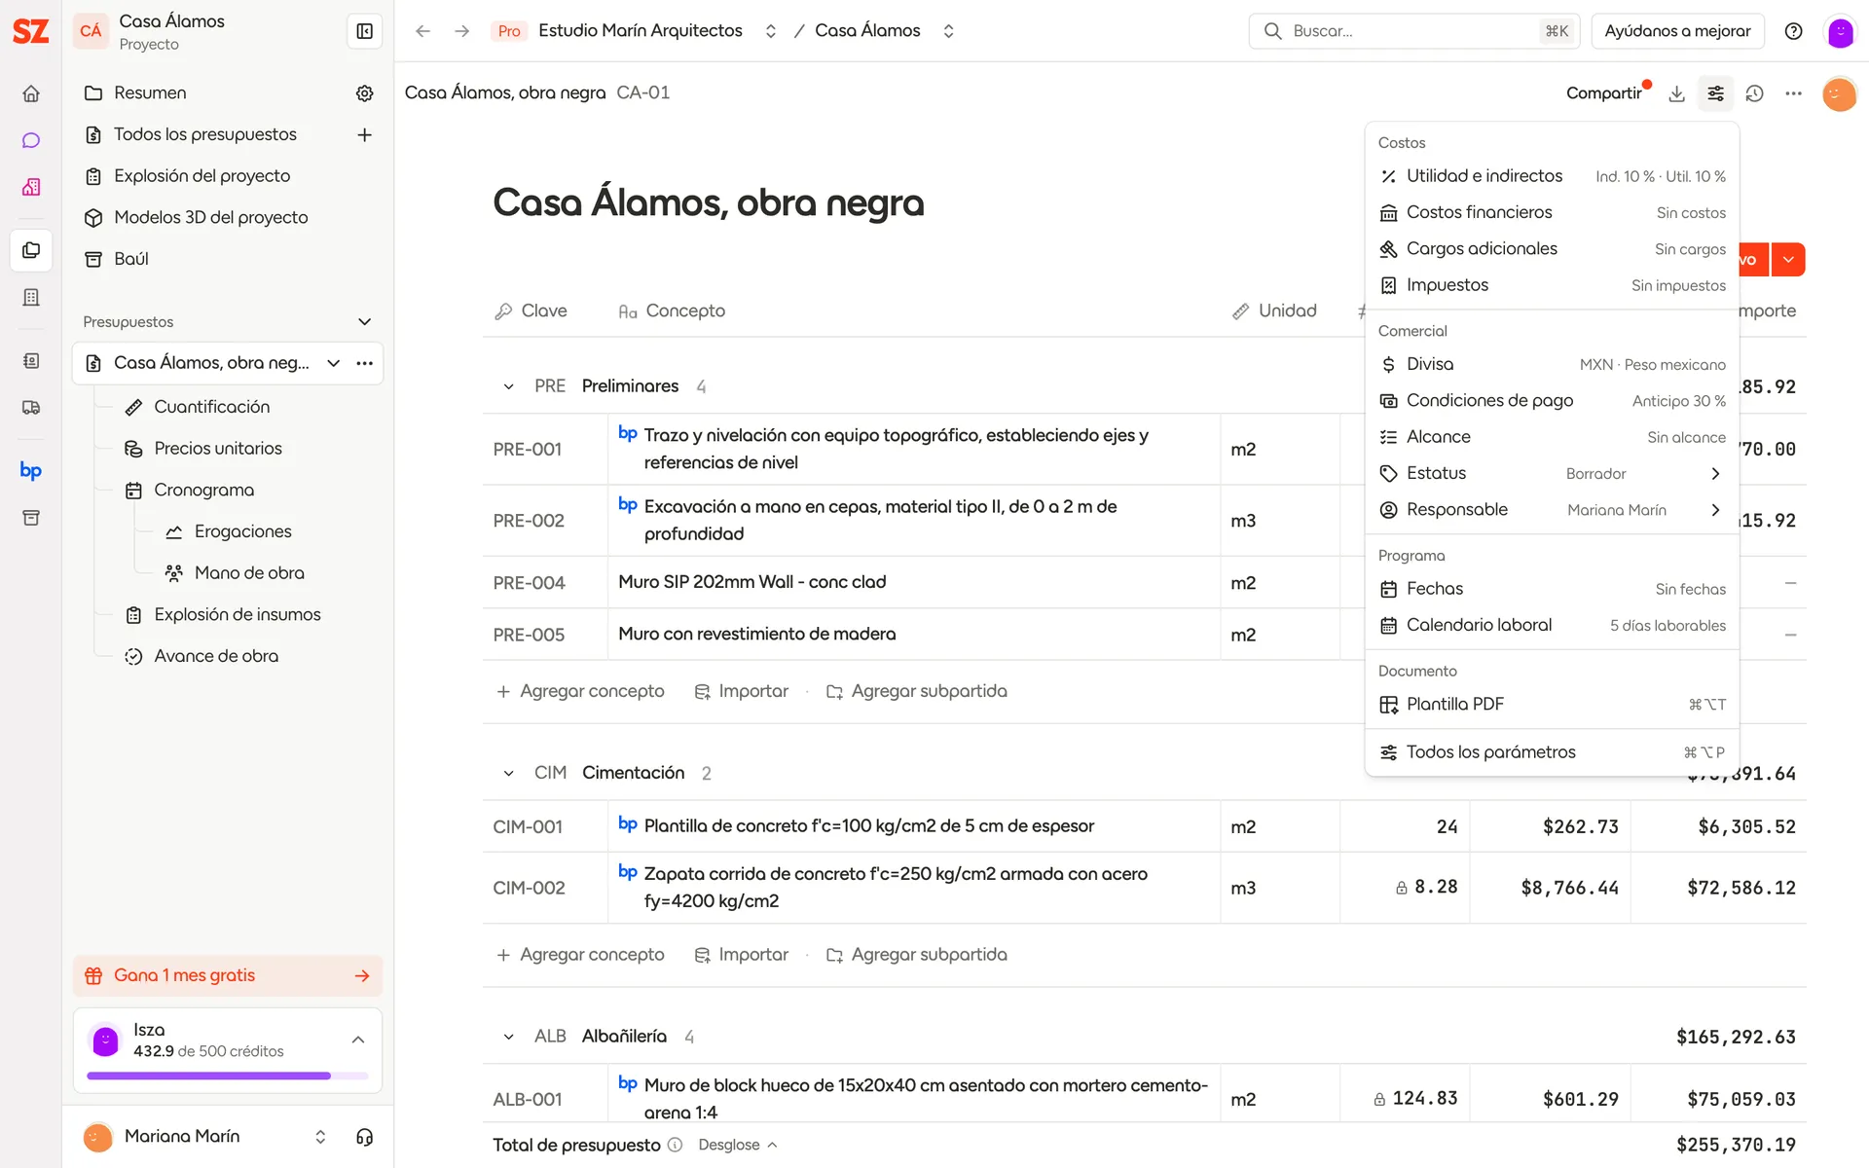Open Estatus submenu showing Borrador
The height and width of the screenshot is (1168, 1869).
tap(1552, 473)
